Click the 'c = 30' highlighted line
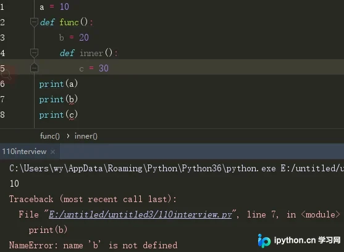The height and width of the screenshot is (252, 344). tap(94, 68)
